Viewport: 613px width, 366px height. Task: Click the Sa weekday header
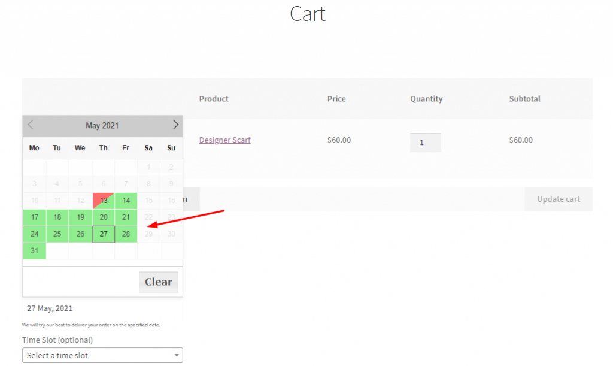click(x=148, y=148)
